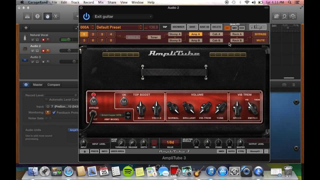
Task: Open the Custom Shop button
Action: click(258, 27)
